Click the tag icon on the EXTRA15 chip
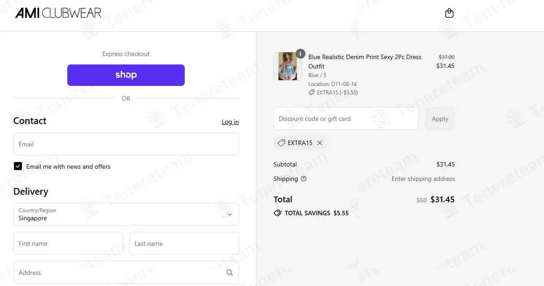Viewport: 544px width, 286px height. 281,143
